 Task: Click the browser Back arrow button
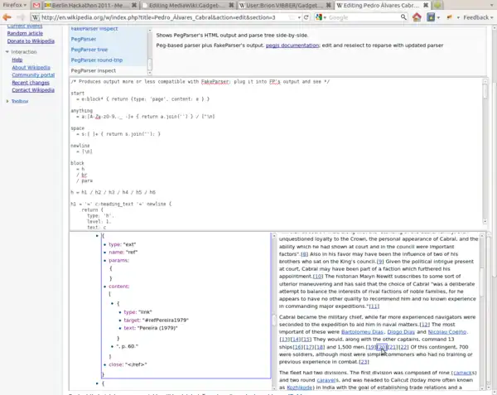[x=8, y=17]
